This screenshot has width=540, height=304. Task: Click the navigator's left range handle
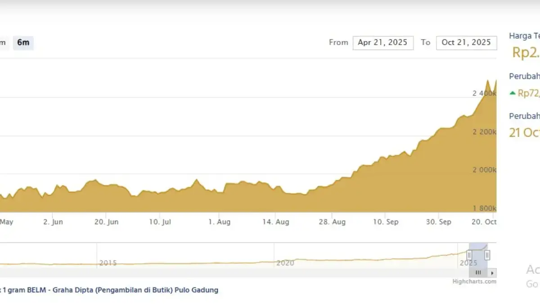[469, 255]
